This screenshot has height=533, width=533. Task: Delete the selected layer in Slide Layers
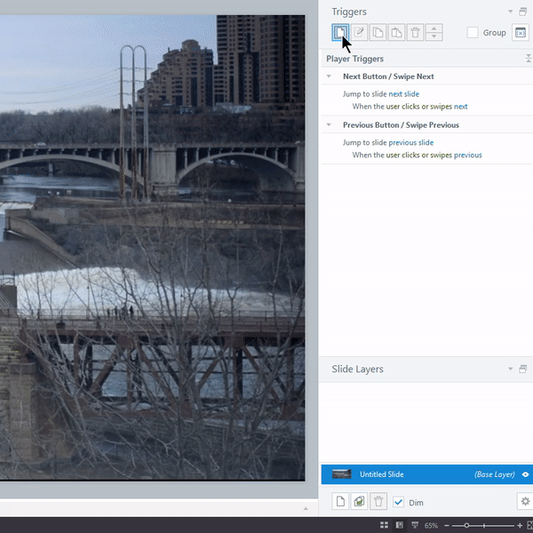[378, 501]
